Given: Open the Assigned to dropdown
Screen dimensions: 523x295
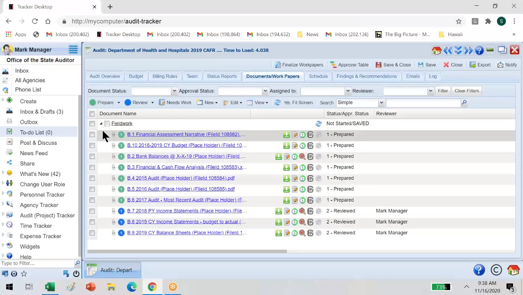Looking at the screenshot, I should pyautogui.click(x=348, y=91).
